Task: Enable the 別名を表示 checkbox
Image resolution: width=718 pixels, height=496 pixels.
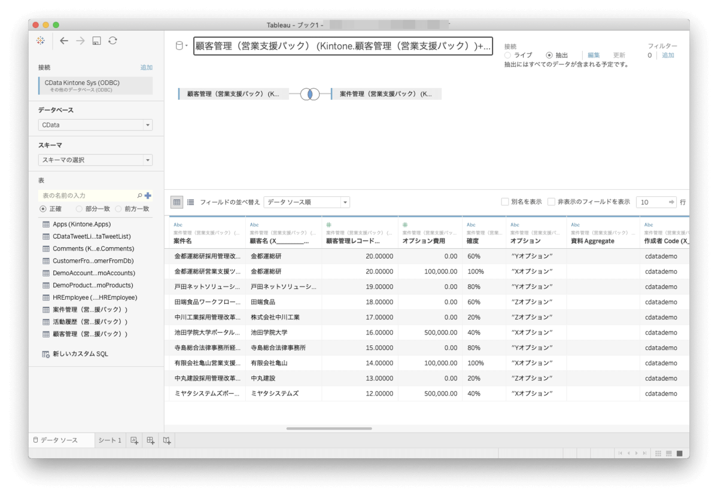Action: pyautogui.click(x=505, y=202)
